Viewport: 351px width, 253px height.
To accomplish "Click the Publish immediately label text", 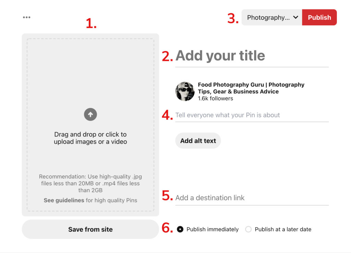I will pos(213,229).
